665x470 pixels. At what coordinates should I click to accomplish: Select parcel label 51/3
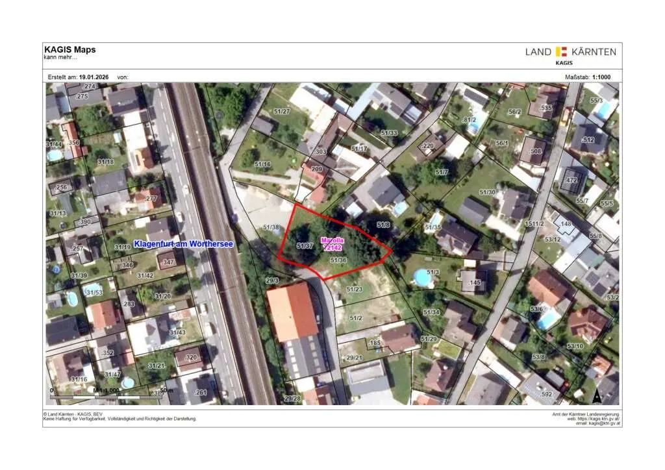(x=433, y=272)
